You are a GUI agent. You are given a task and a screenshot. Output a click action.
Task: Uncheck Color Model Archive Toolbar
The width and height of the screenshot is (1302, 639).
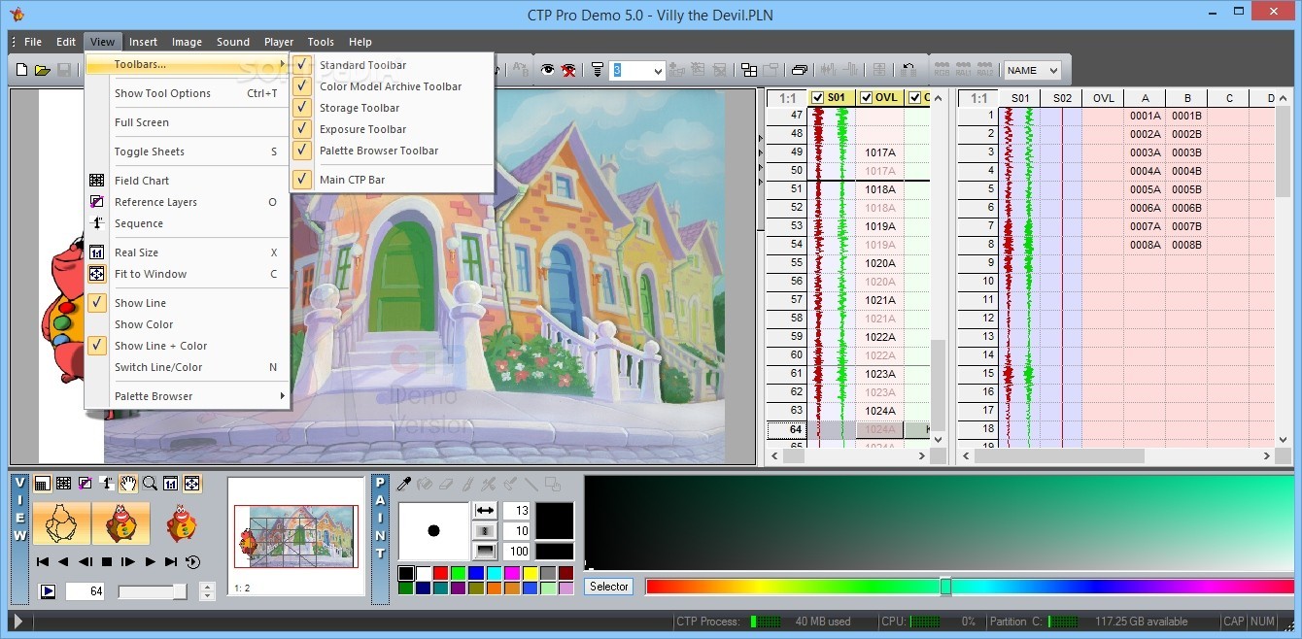[391, 86]
